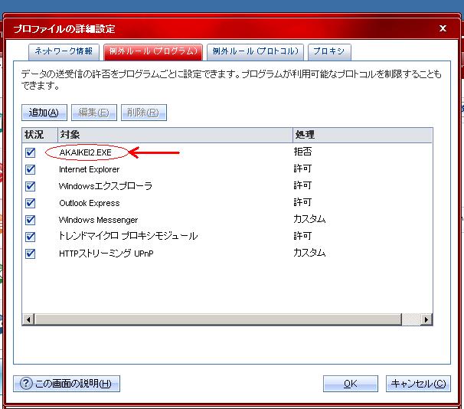Viewport: 464px width, 409px height.
Task: Toggle the Windows Messenger checkbox
Action: coord(31,220)
